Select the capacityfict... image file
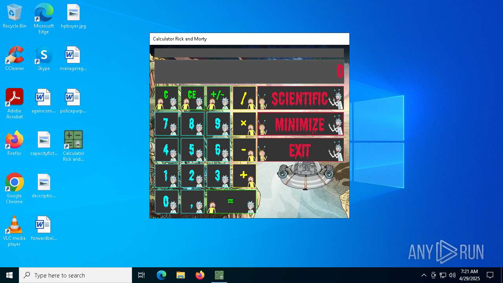Screen dimensions: 503x283 coord(44,144)
